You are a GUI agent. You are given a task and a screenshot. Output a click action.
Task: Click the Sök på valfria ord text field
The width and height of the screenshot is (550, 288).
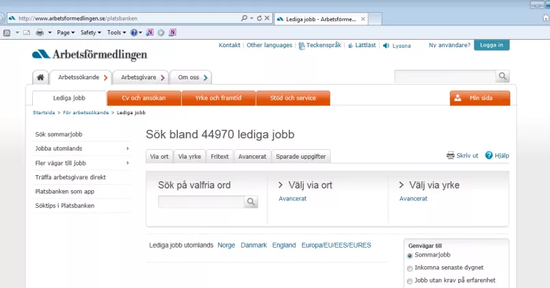(201, 202)
